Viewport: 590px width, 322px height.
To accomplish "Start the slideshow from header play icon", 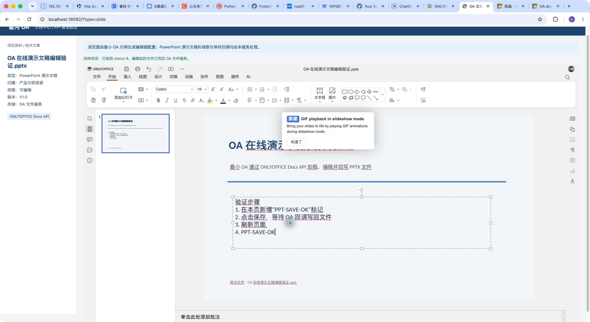I will (x=171, y=69).
